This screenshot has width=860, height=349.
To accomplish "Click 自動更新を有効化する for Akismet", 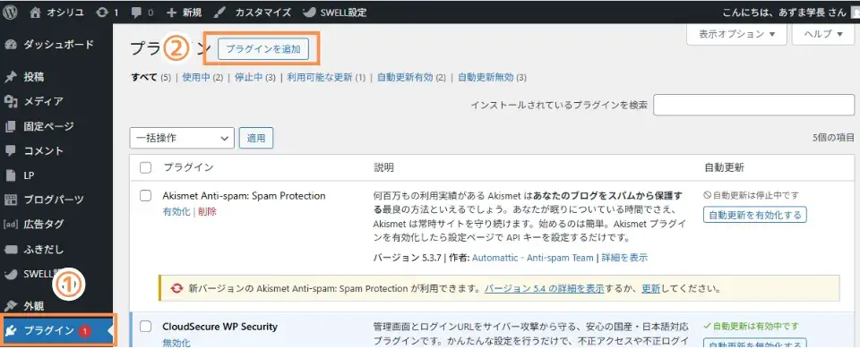I will [754, 215].
